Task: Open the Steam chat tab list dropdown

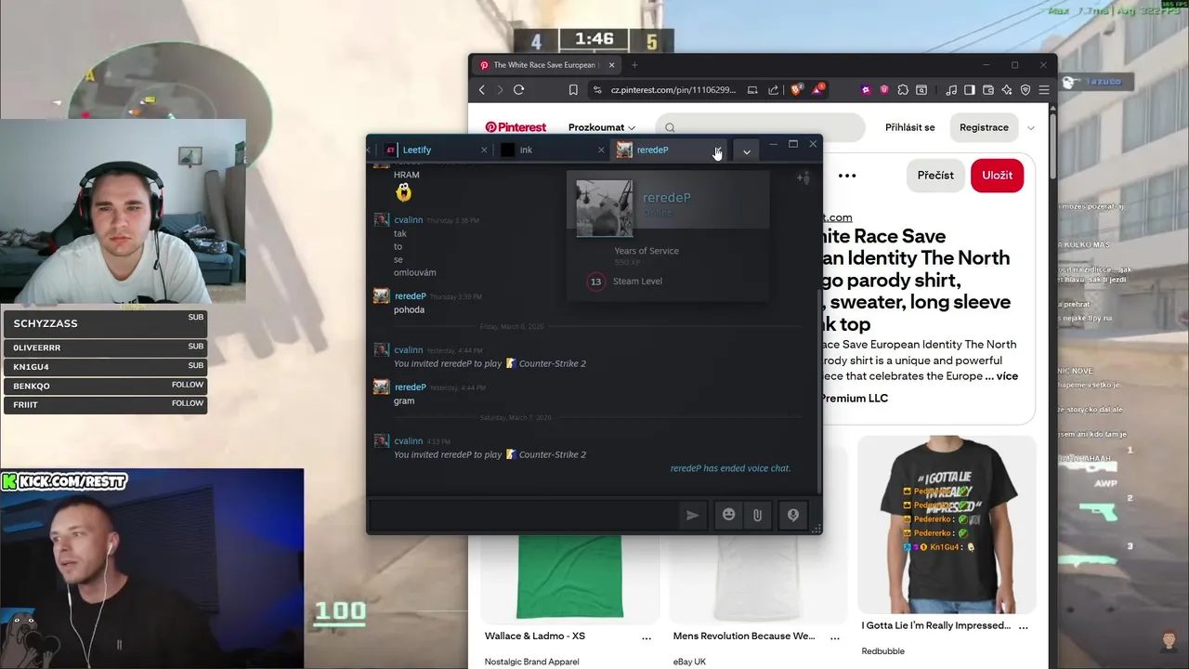Action: [x=747, y=151]
